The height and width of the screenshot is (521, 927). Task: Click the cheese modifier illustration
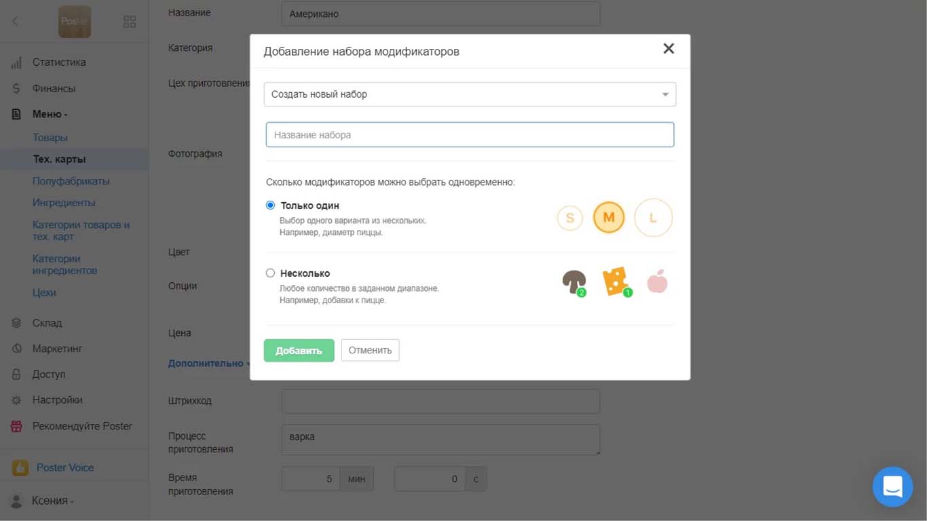point(616,282)
